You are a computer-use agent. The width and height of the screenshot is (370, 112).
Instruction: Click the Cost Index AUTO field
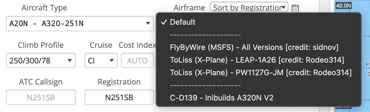point(137,60)
